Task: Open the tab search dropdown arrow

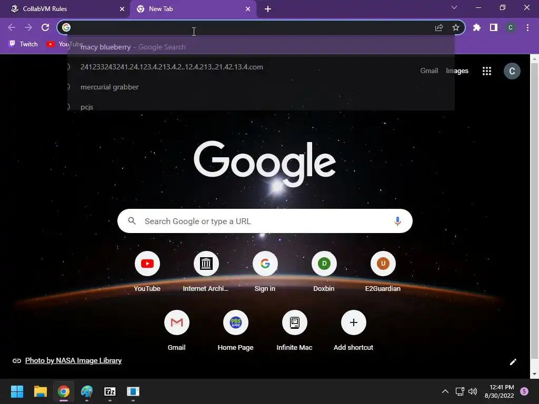Action: 454,7
